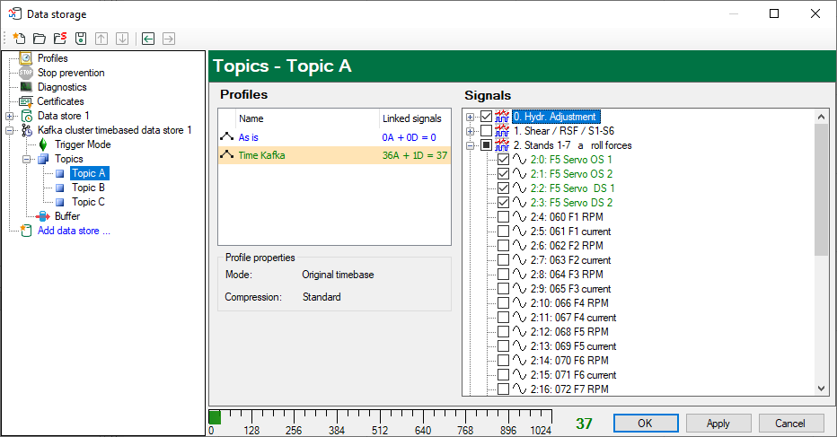Viewport: 837px width, 437px height.
Task: Click the Diagnostics icon in the tree
Action: (26, 87)
